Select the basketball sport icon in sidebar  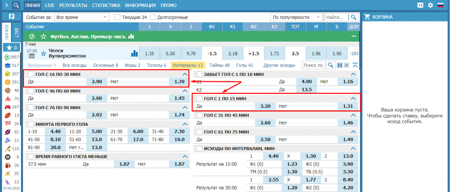[x=7, y=82]
